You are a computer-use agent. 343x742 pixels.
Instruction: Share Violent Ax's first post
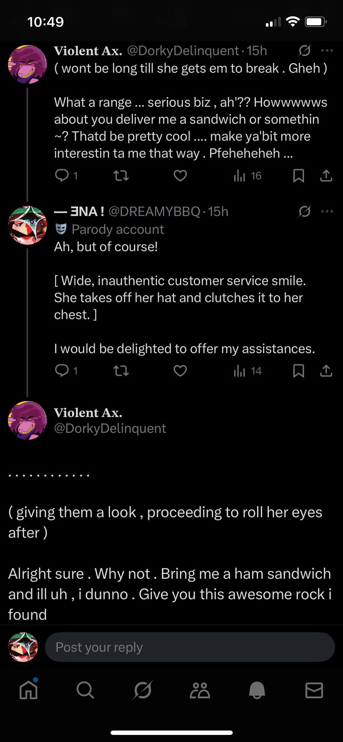pyautogui.click(x=326, y=175)
